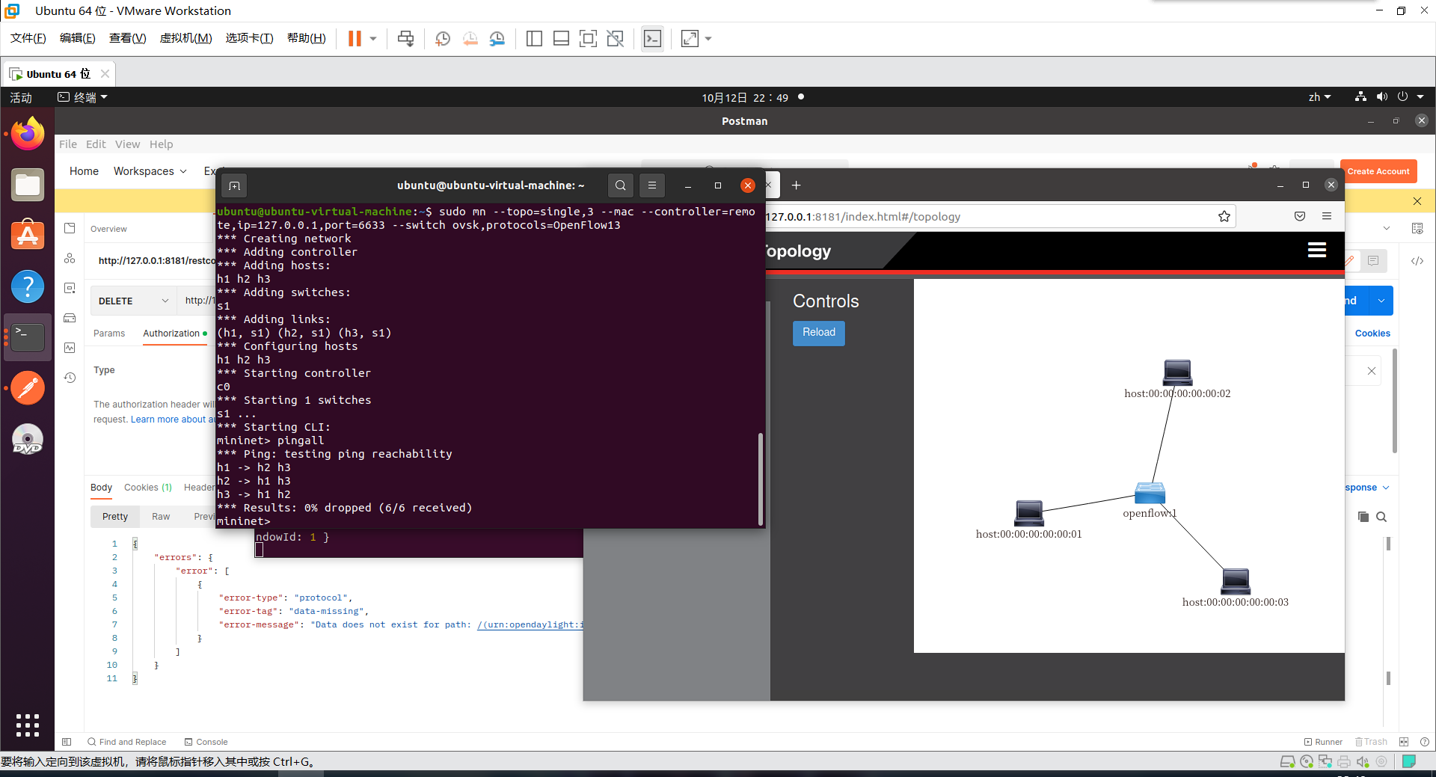Open the 终端 application menu in top bar
This screenshot has width=1436, height=777.
coord(83,97)
